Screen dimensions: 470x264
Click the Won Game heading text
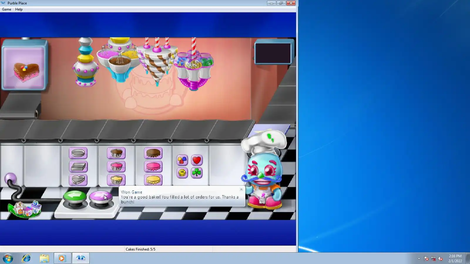(132, 192)
